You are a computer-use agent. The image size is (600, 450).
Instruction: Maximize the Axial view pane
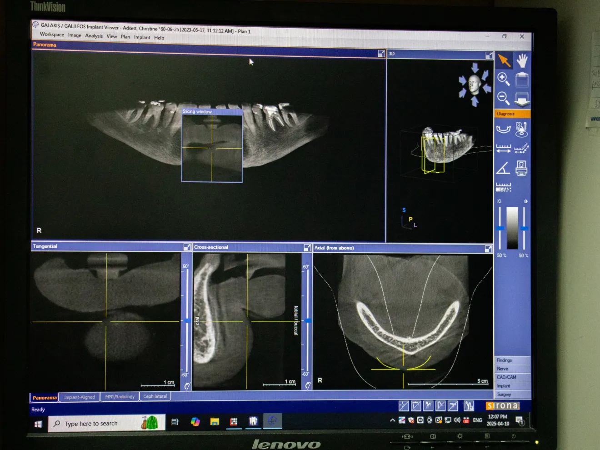coord(488,249)
